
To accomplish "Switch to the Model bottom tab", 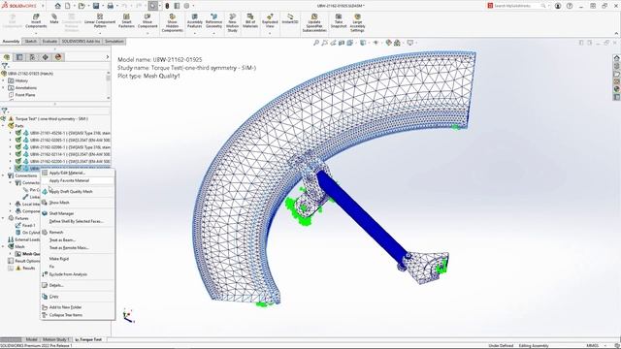I will click(x=31, y=339).
